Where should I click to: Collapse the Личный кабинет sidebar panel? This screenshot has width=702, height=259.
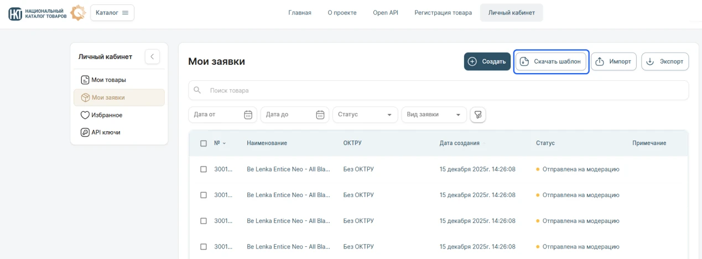click(152, 56)
